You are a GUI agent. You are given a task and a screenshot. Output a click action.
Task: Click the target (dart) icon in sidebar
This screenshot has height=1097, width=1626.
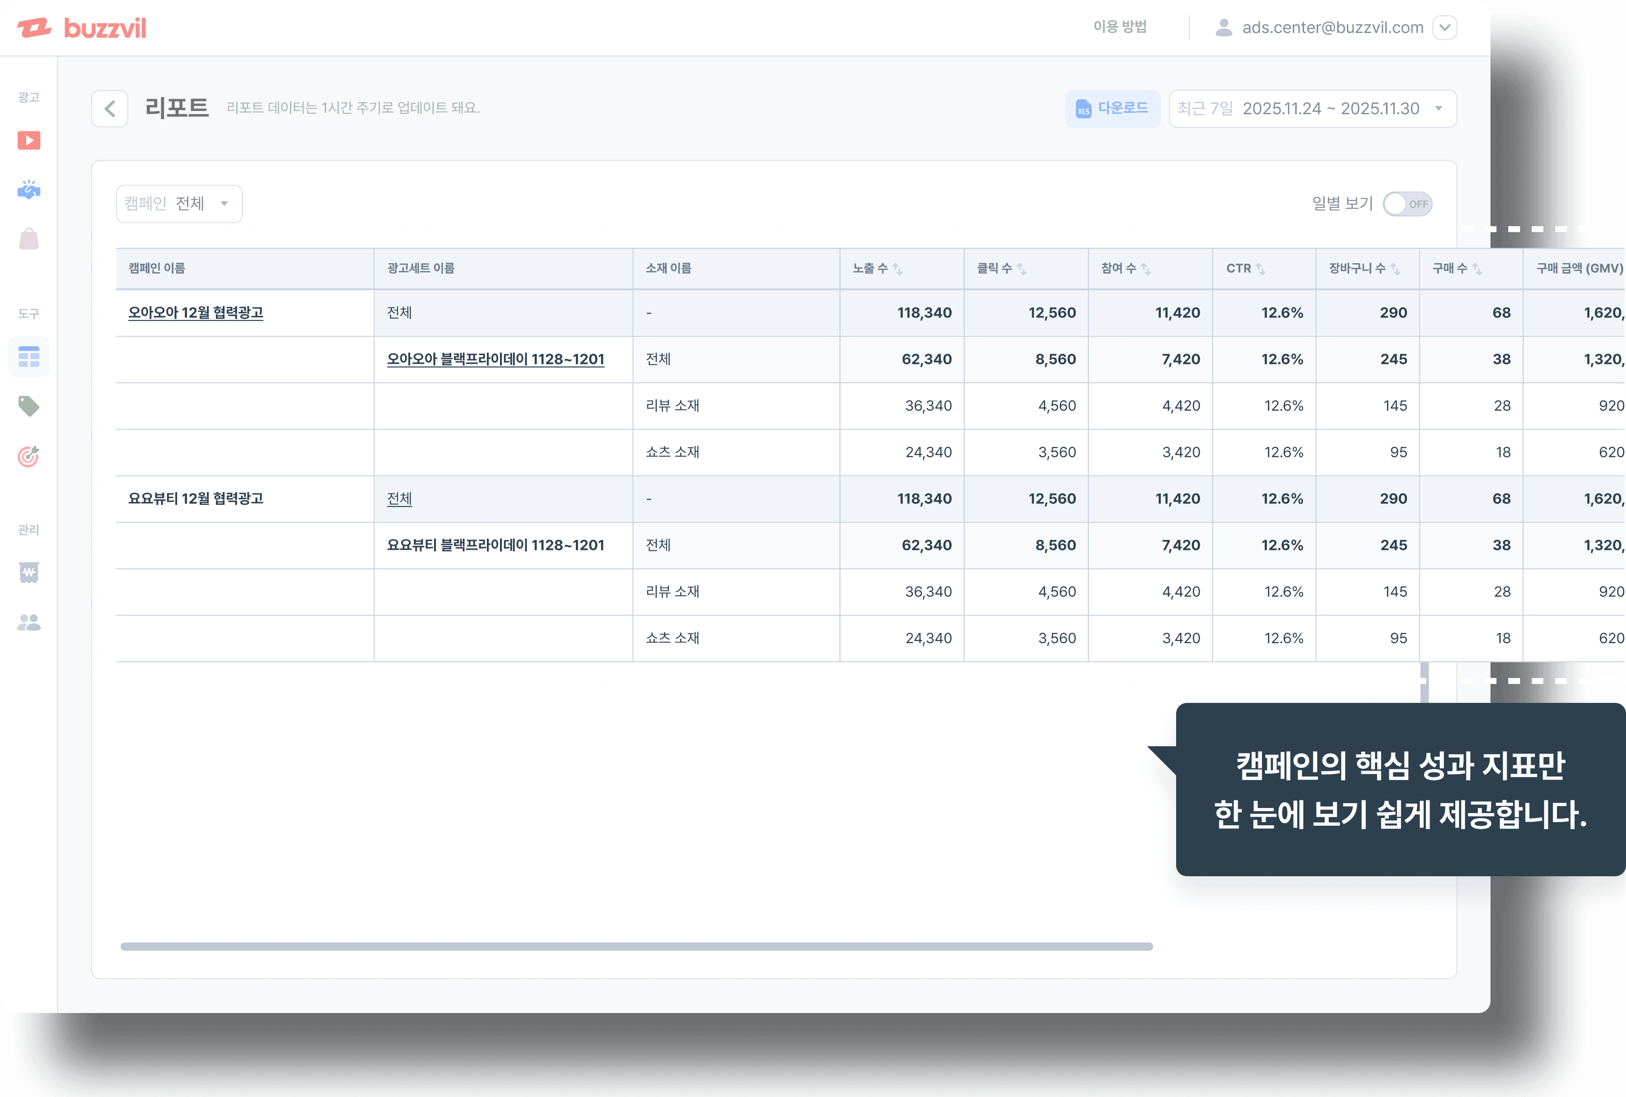pyautogui.click(x=28, y=456)
